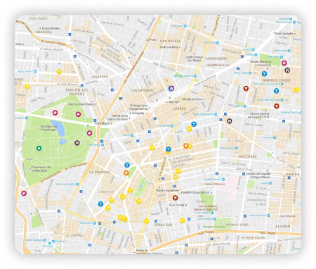Open the brown marker near Calle Dr. Lavista
The height and width of the screenshot is (269, 316).
point(230,121)
